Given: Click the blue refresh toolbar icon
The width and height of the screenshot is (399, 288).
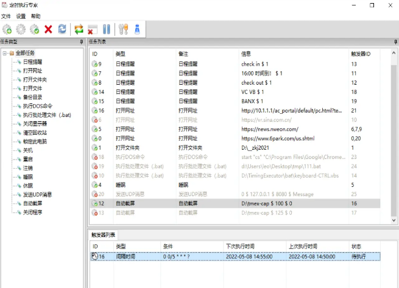Looking at the screenshot, I should click(62, 29).
